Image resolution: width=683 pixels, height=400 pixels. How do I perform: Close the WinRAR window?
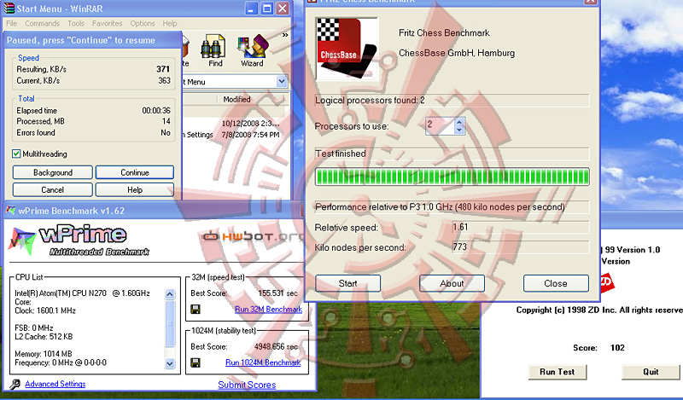click(283, 9)
